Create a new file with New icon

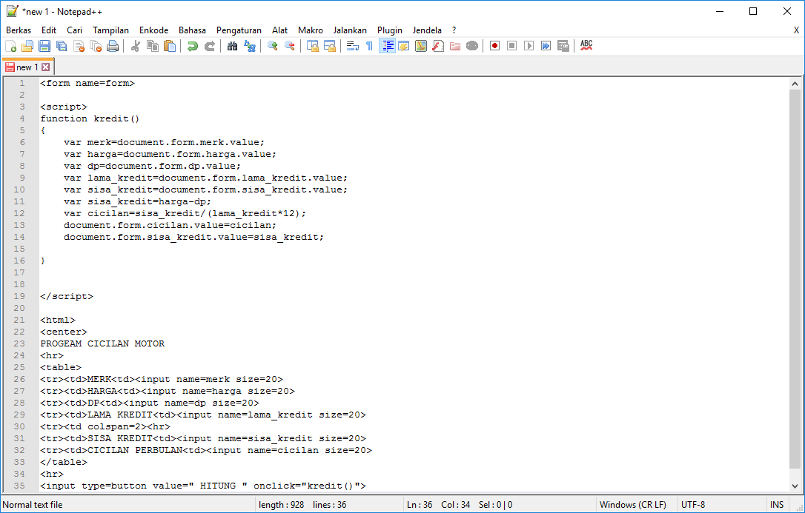[11, 46]
